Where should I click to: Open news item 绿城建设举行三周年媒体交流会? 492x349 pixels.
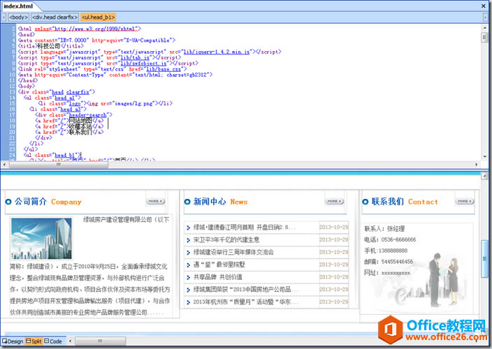[233, 252]
